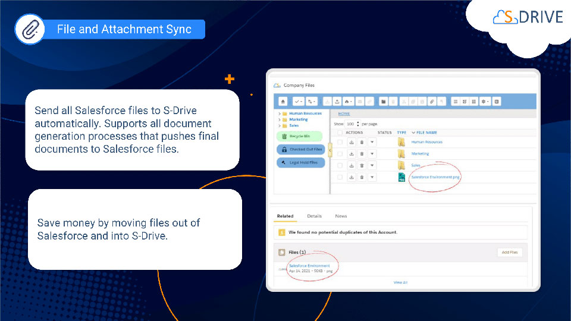
Task: Switch to the Details tab
Action: (314, 216)
